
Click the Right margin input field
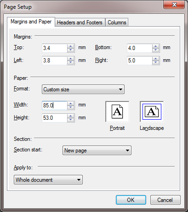point(140,61)
